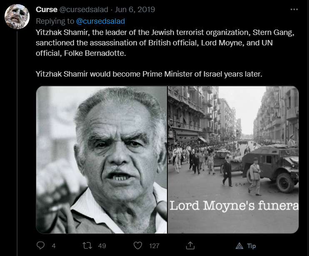
Task: Click the reply speech bubble icon
Action: click(40, 246)
